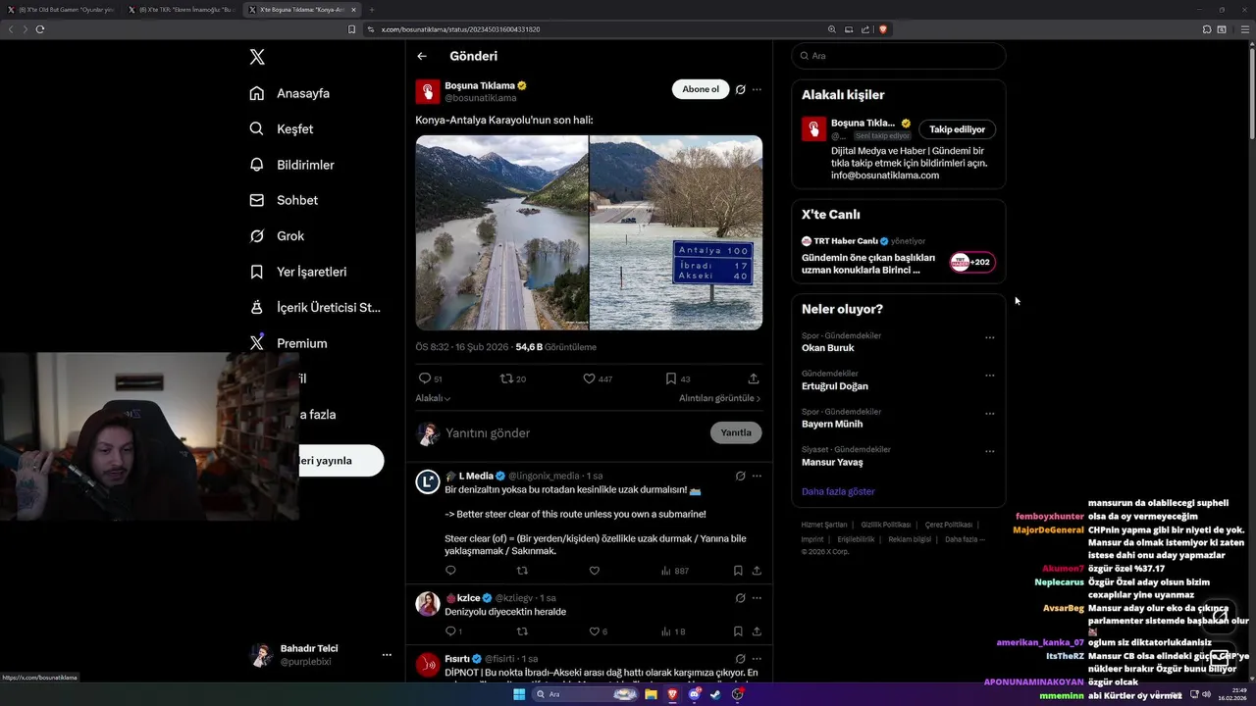Click the Grok icon beside Abone ol
The image size is (1256, 706).
click(741, 89)
